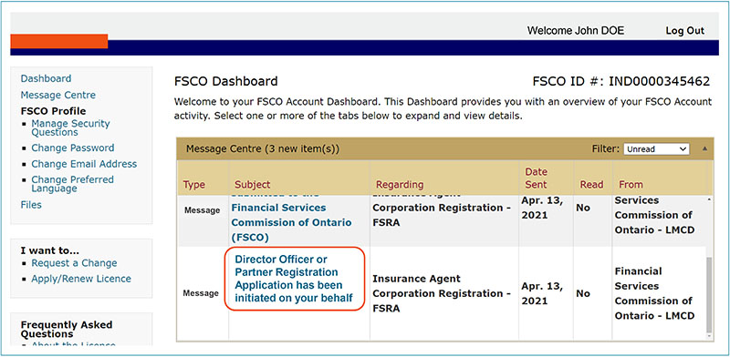The height and width of the screenshot is (357, 730).
Task: Click Request a Change link
Action: [x=74, y=263]
